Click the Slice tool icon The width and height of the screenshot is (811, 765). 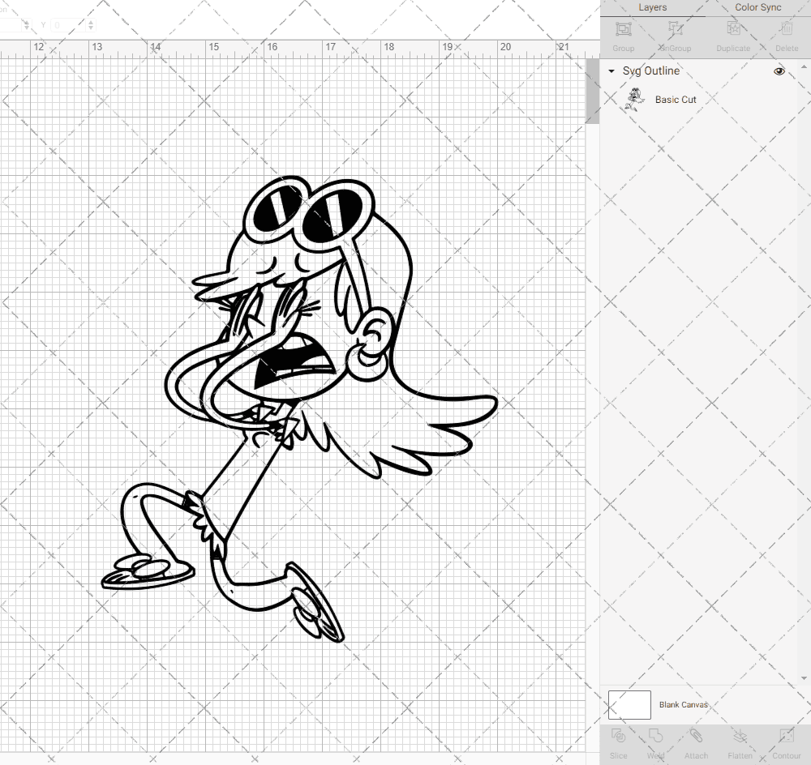tap(618, 736)
